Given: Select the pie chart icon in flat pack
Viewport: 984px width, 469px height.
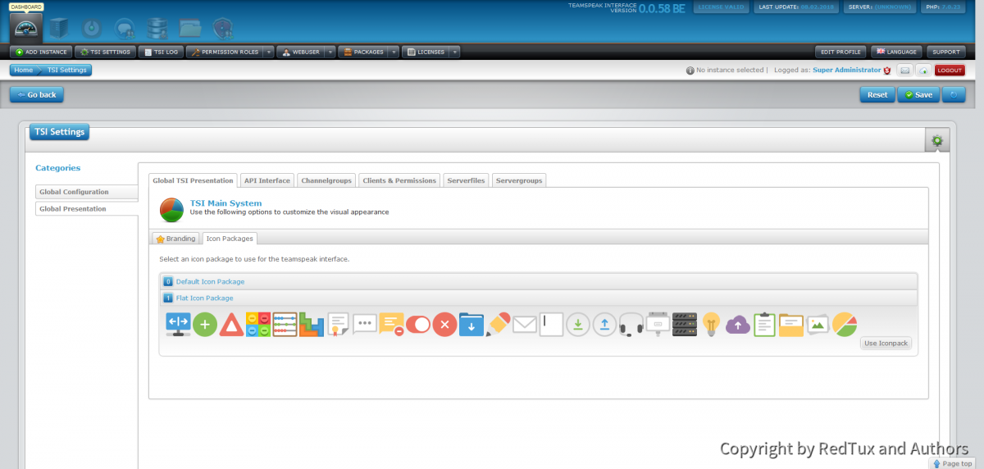Looking at the screenshot, I should pos(845,325).
